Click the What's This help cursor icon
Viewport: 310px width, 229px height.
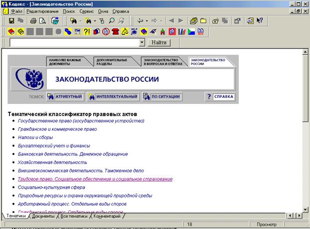click(x=260, y=20)
